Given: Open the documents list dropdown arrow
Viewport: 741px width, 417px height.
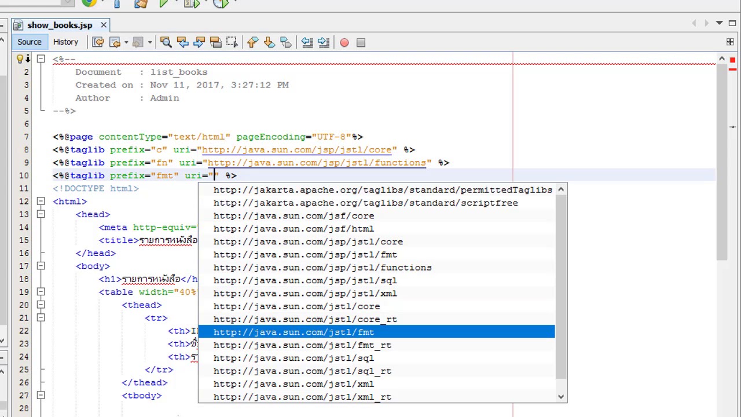Looking at the screenshot, I should point(719,23).
